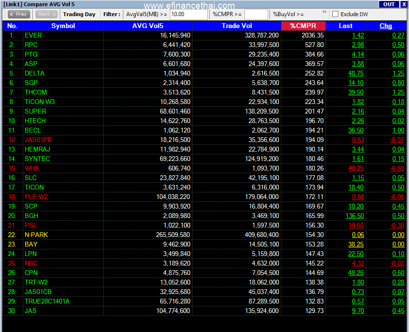Select the yellow BAY symbol
The height and width of the screenshot is (332, 409).
(31, 244)
